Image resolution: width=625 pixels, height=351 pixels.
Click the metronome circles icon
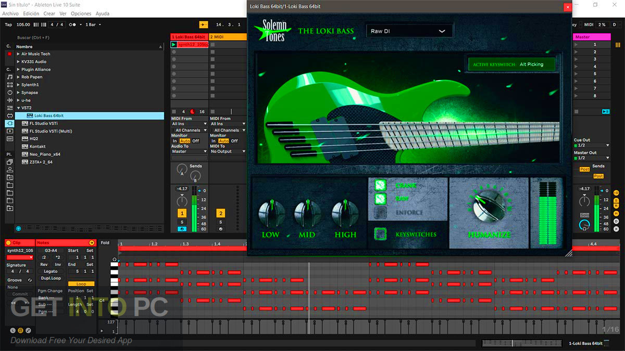73,24
